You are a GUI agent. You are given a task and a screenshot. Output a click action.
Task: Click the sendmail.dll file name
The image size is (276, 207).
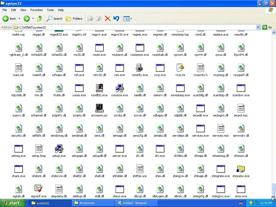pos(79,136)
